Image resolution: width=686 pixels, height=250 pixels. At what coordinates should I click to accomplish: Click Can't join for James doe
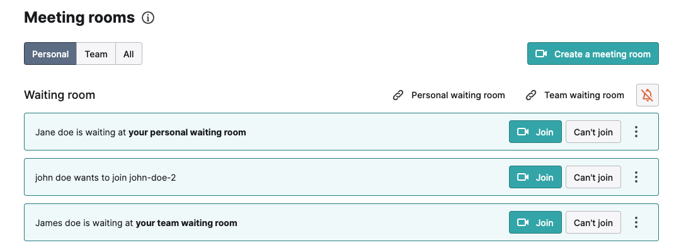(x=593, y=222)
